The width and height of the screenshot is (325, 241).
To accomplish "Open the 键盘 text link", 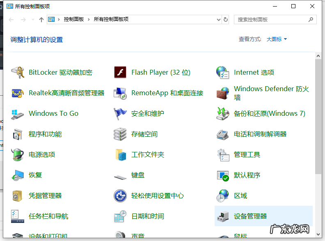I will click(x=138, y=175).
